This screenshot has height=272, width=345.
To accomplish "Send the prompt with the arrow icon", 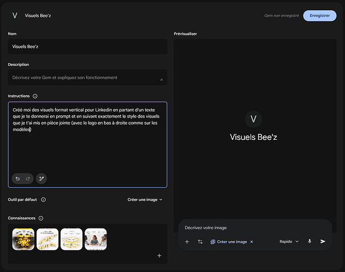I will point(323,242).
